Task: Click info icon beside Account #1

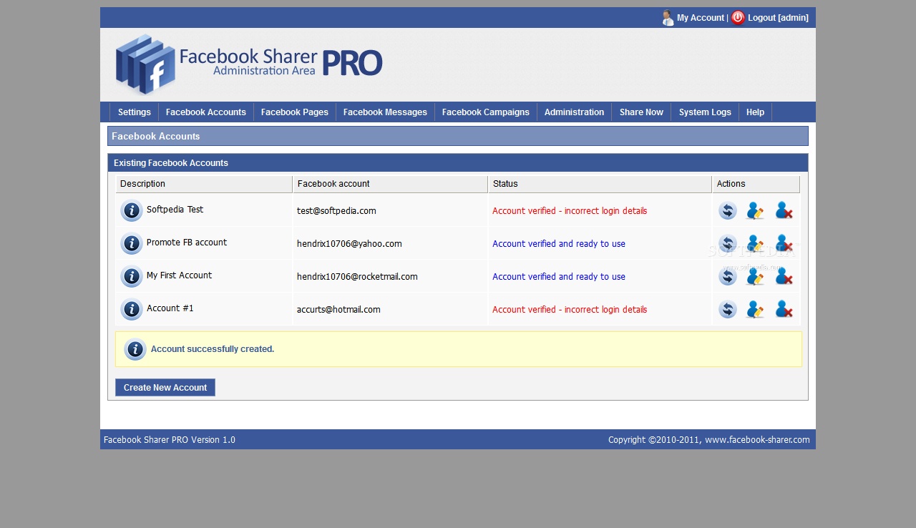Action: tap(132, 309)
